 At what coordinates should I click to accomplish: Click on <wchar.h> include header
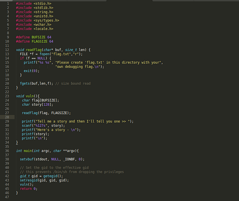coord(42,24)
